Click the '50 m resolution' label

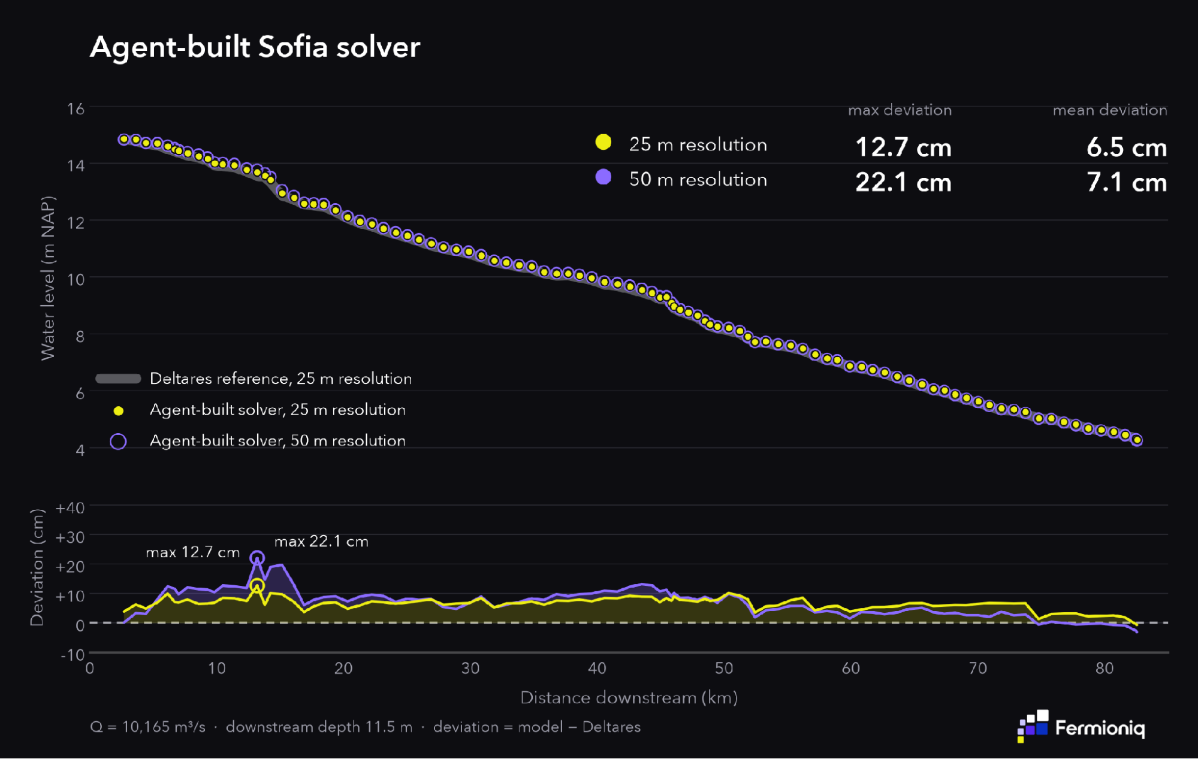click(698, 179)
